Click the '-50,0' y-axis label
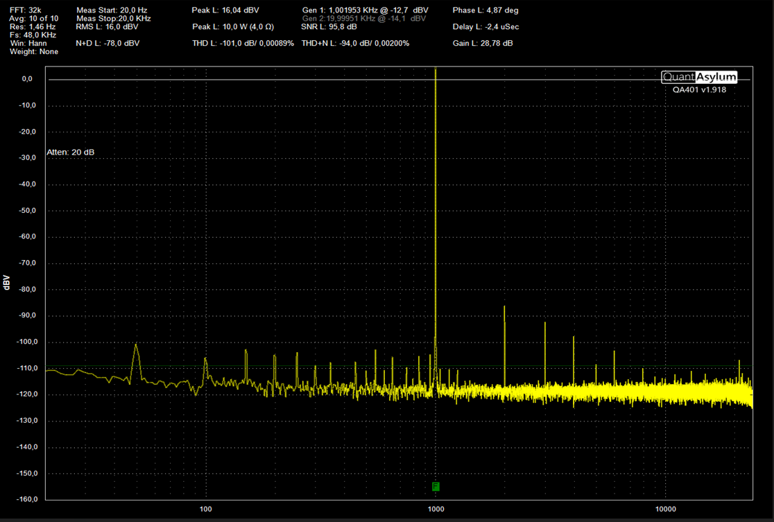Image resolution: width=774 pixels, height=522 pixels. coord(27,210)
